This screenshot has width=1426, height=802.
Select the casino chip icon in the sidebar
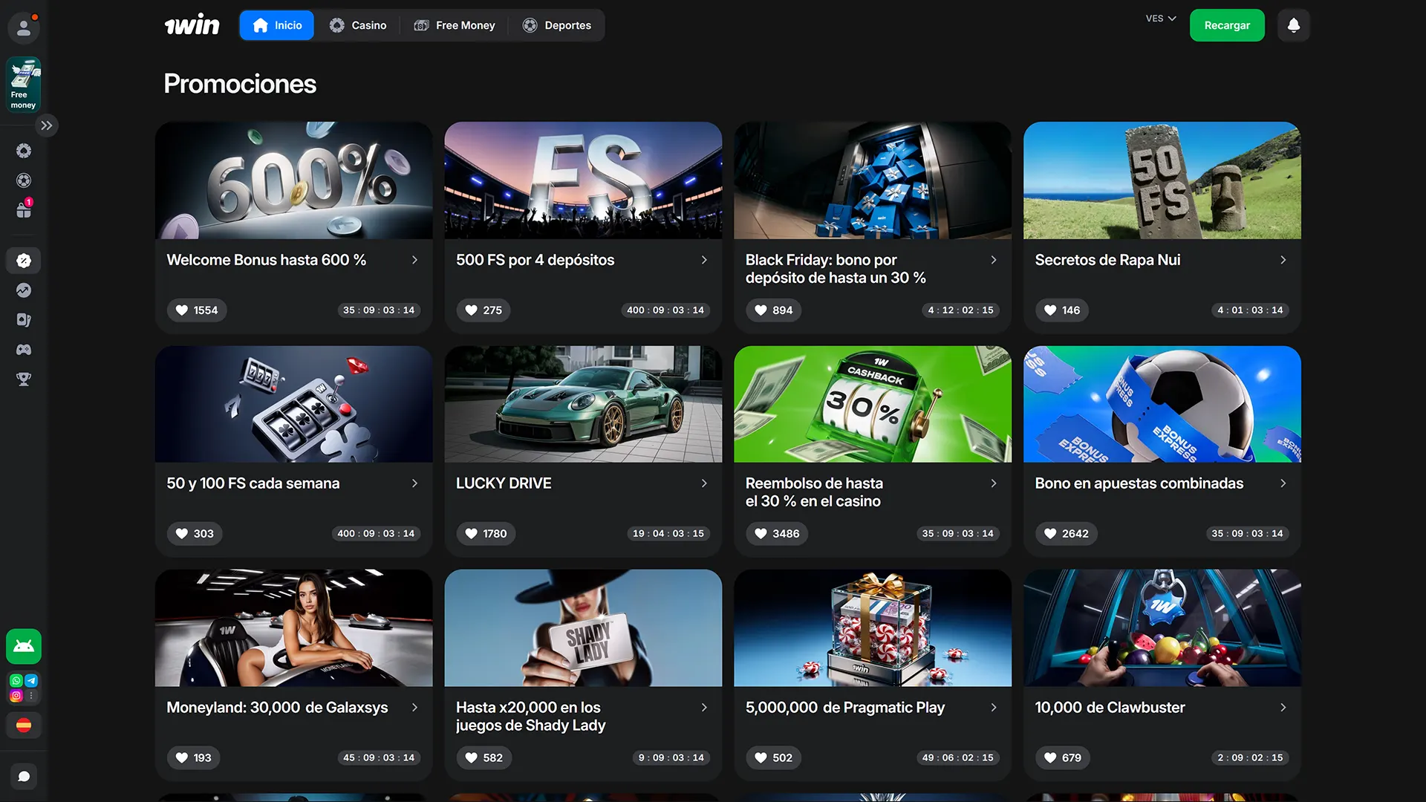click(24, 151)
